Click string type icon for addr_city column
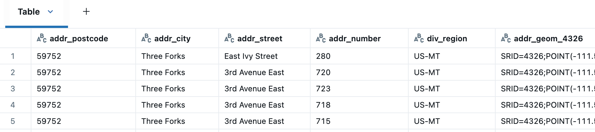Screen dimensions: 595x132 pos(146,38)
